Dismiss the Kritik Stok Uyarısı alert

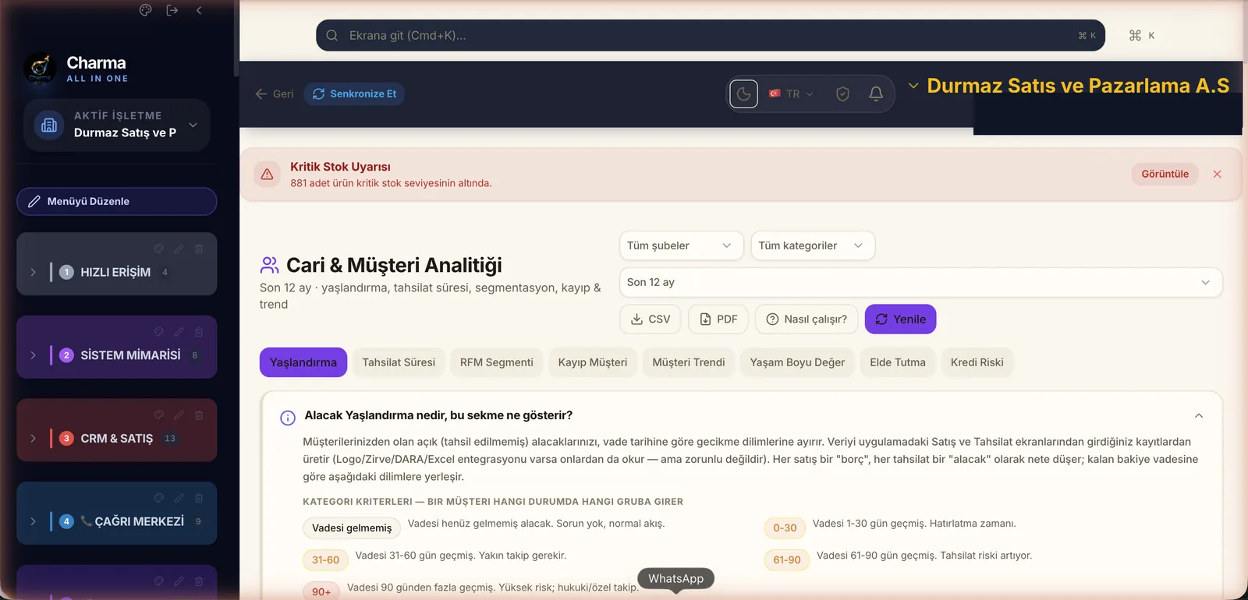(1217, 174)
